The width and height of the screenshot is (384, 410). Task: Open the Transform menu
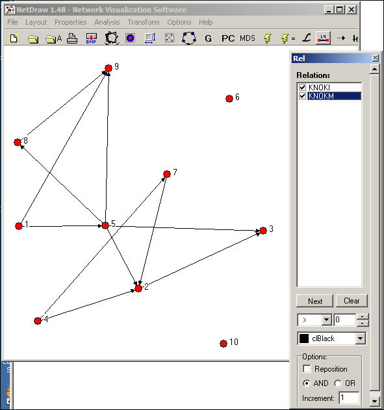point(144,22)
